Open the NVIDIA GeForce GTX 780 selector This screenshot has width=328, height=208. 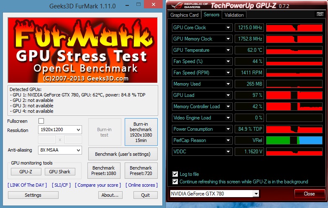pos(214,194)
